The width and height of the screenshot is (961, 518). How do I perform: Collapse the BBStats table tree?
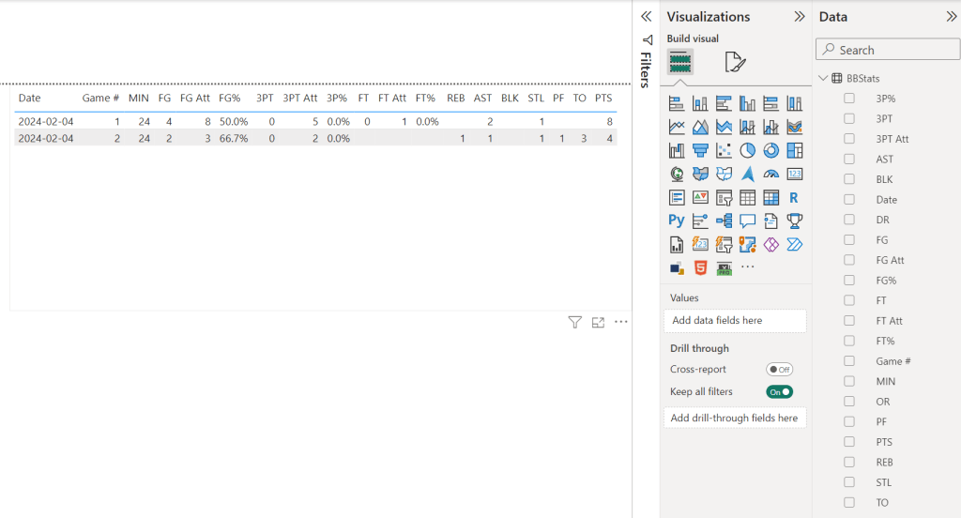[823, 78]
